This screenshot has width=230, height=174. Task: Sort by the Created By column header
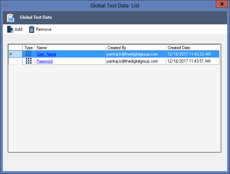coord(136,48)
